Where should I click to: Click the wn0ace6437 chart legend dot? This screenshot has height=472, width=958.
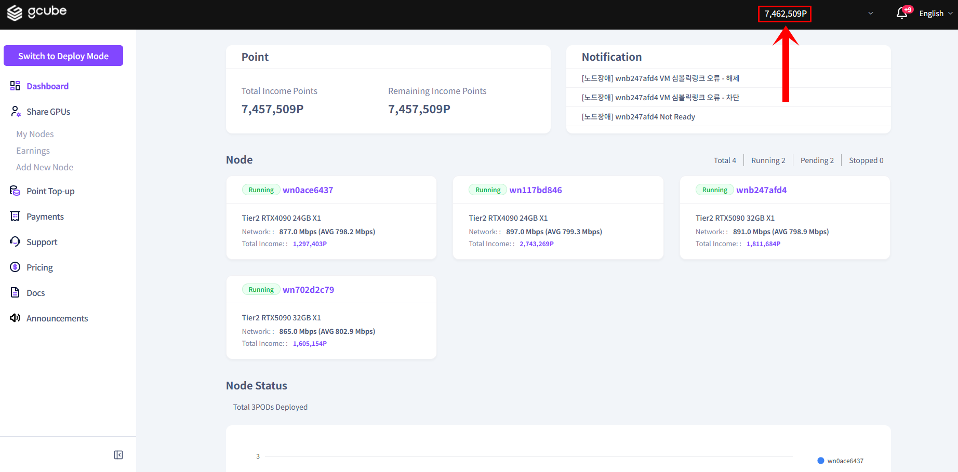click(821, 461)
